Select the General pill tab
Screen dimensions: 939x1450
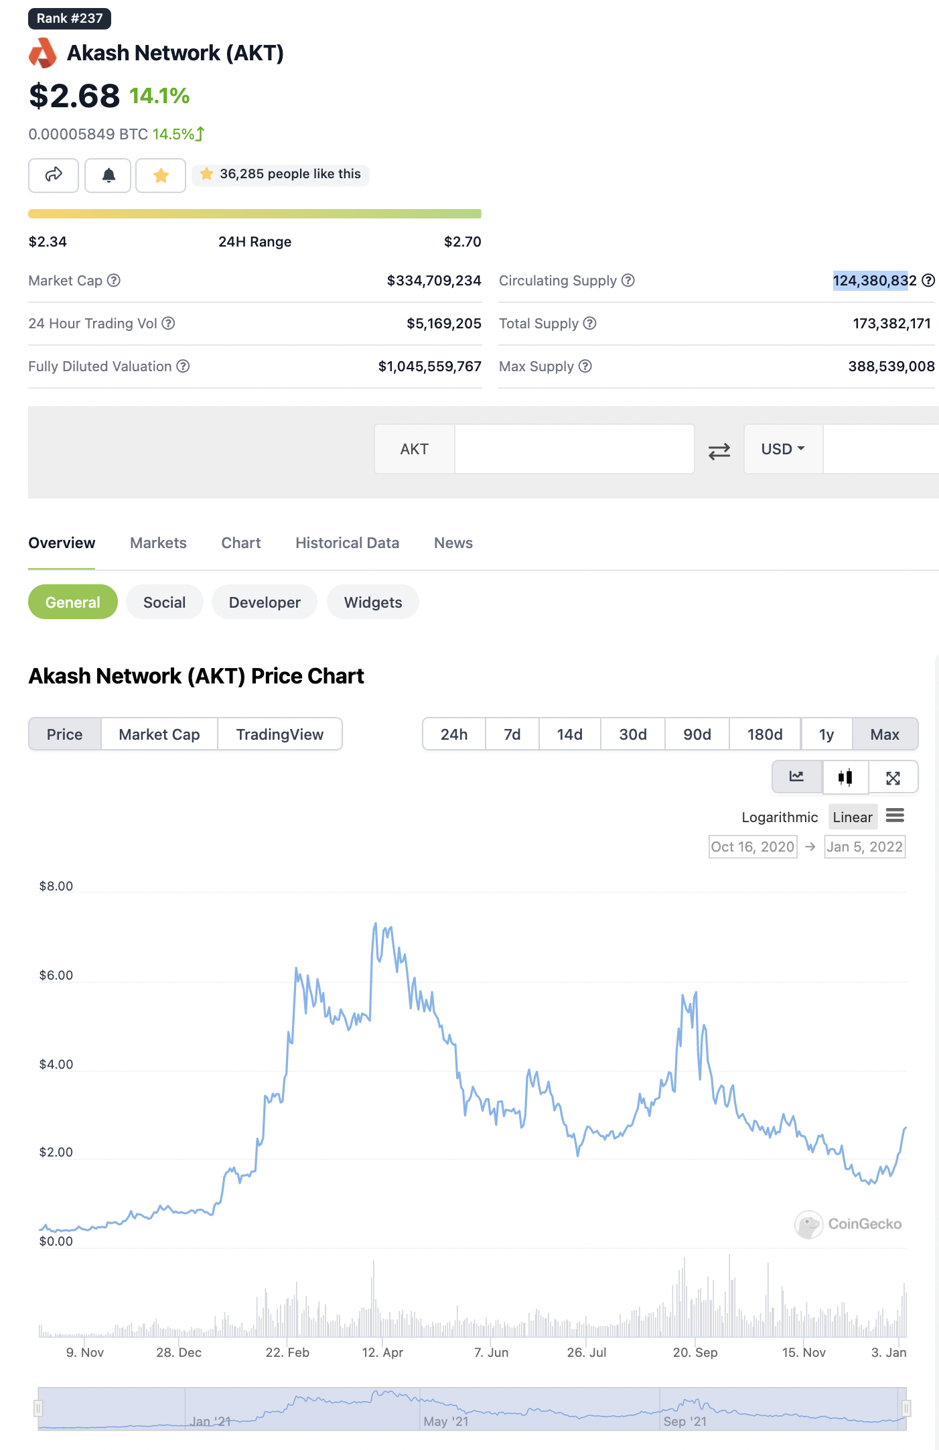[73, 602]
